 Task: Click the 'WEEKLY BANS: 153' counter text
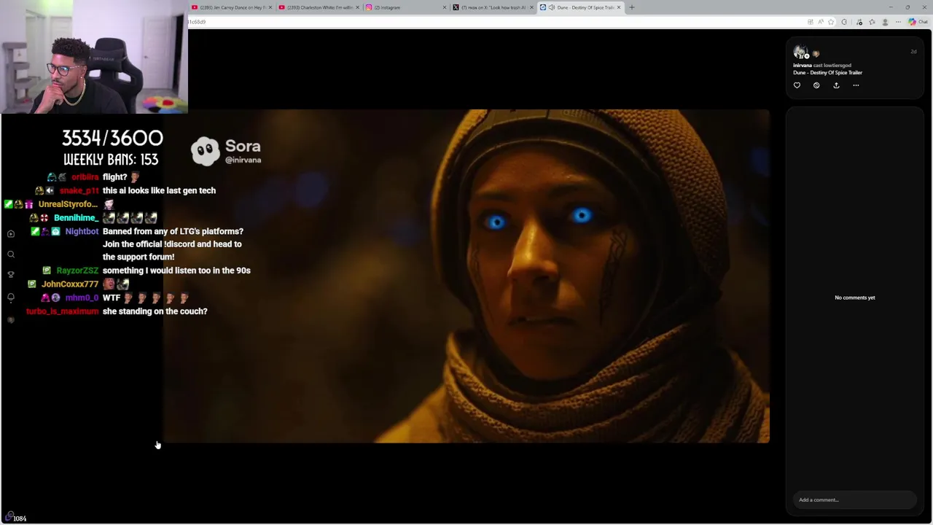tap(111, 160)
